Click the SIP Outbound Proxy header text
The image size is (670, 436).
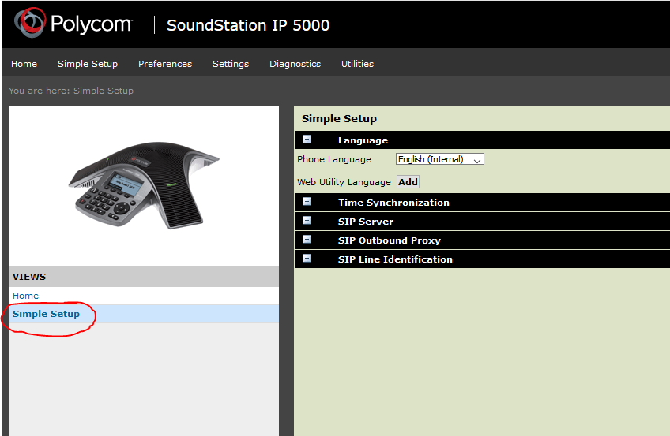coord(390,240)
